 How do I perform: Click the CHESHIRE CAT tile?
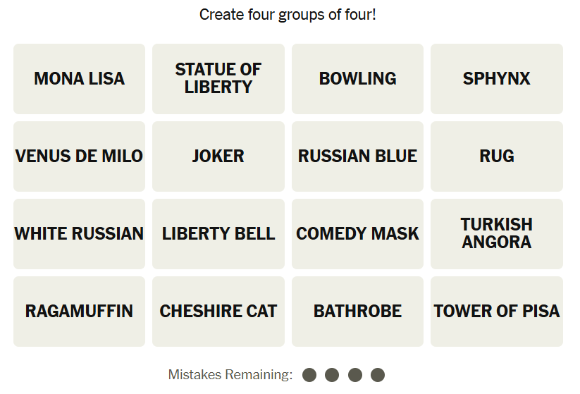click(x=218, y=312)
